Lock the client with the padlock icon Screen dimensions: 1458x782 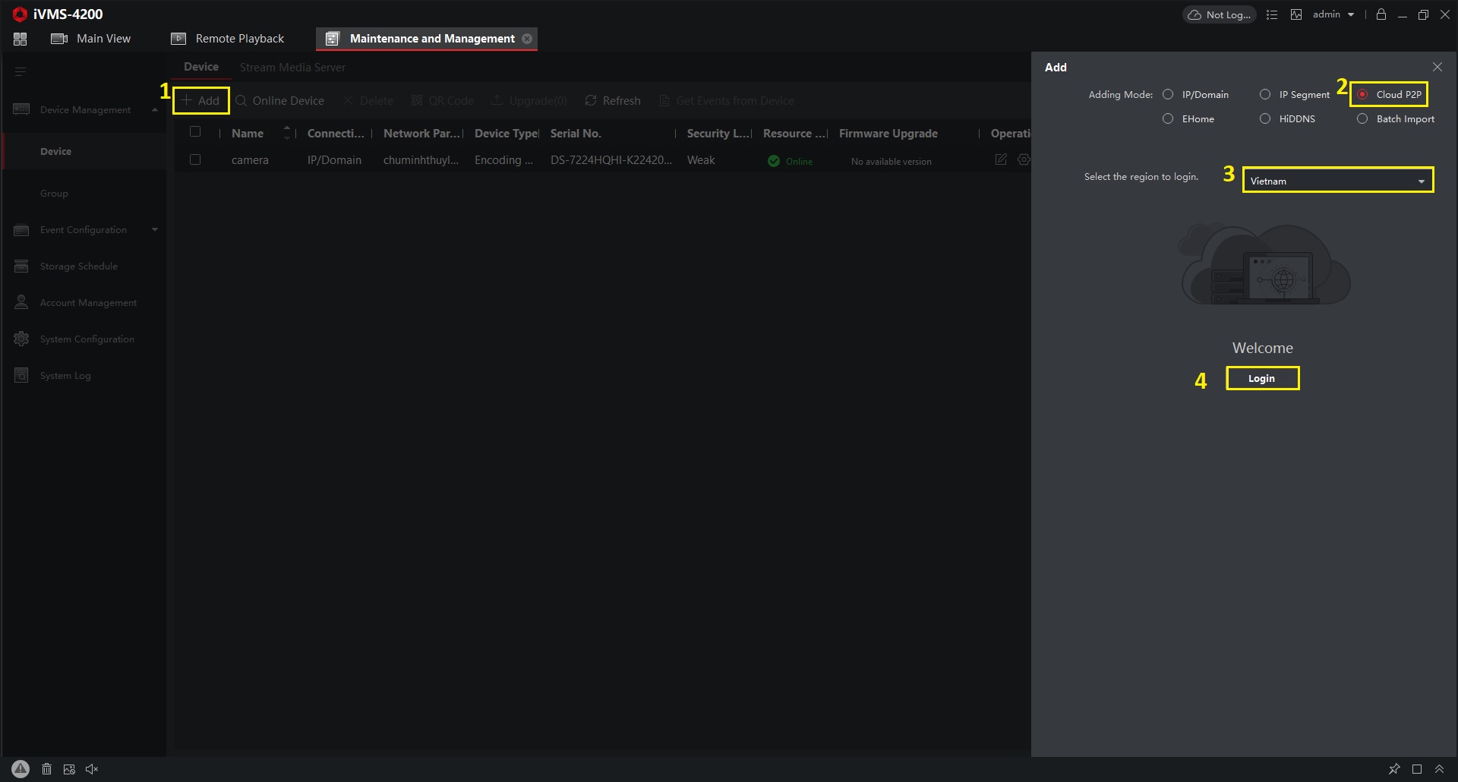click(x=1381, y=14)
